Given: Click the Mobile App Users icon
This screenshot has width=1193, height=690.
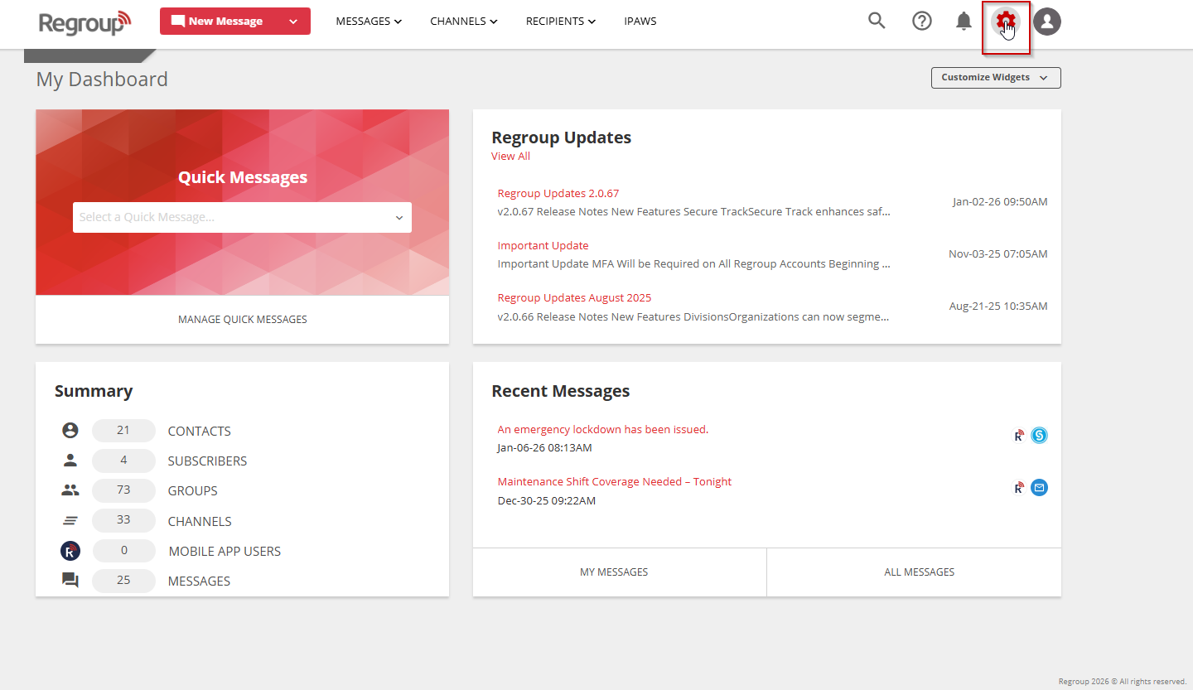Looking at the screenshot, I should click(70, 551).
